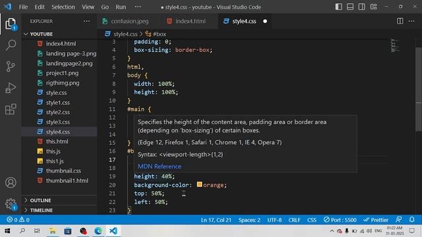Open View menu

[x=88, y=7]
